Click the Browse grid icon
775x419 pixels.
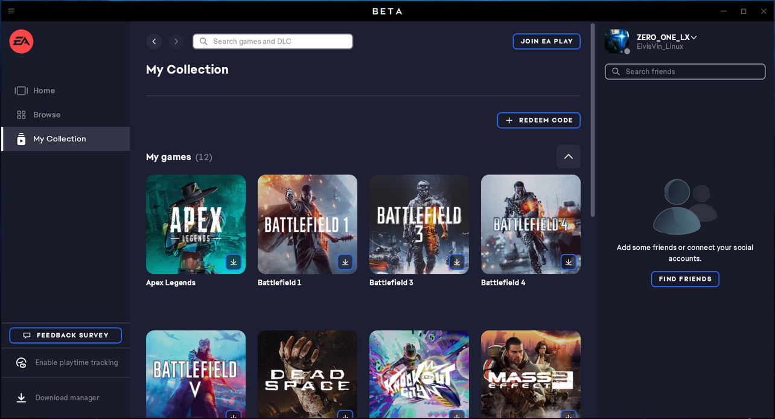click(21, 115)
